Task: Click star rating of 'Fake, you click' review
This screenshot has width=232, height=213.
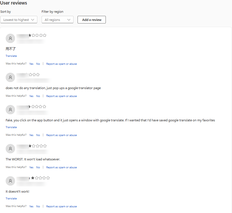Action: [x=37, y=107]
